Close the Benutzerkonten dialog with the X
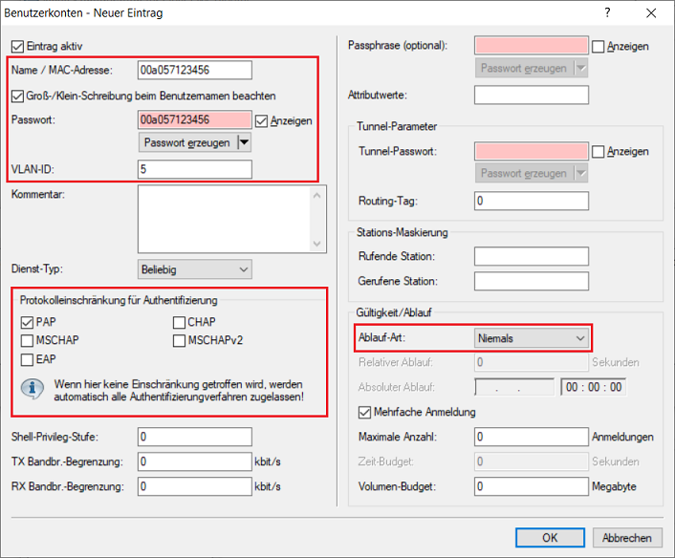675x558 pixels. 653,11
